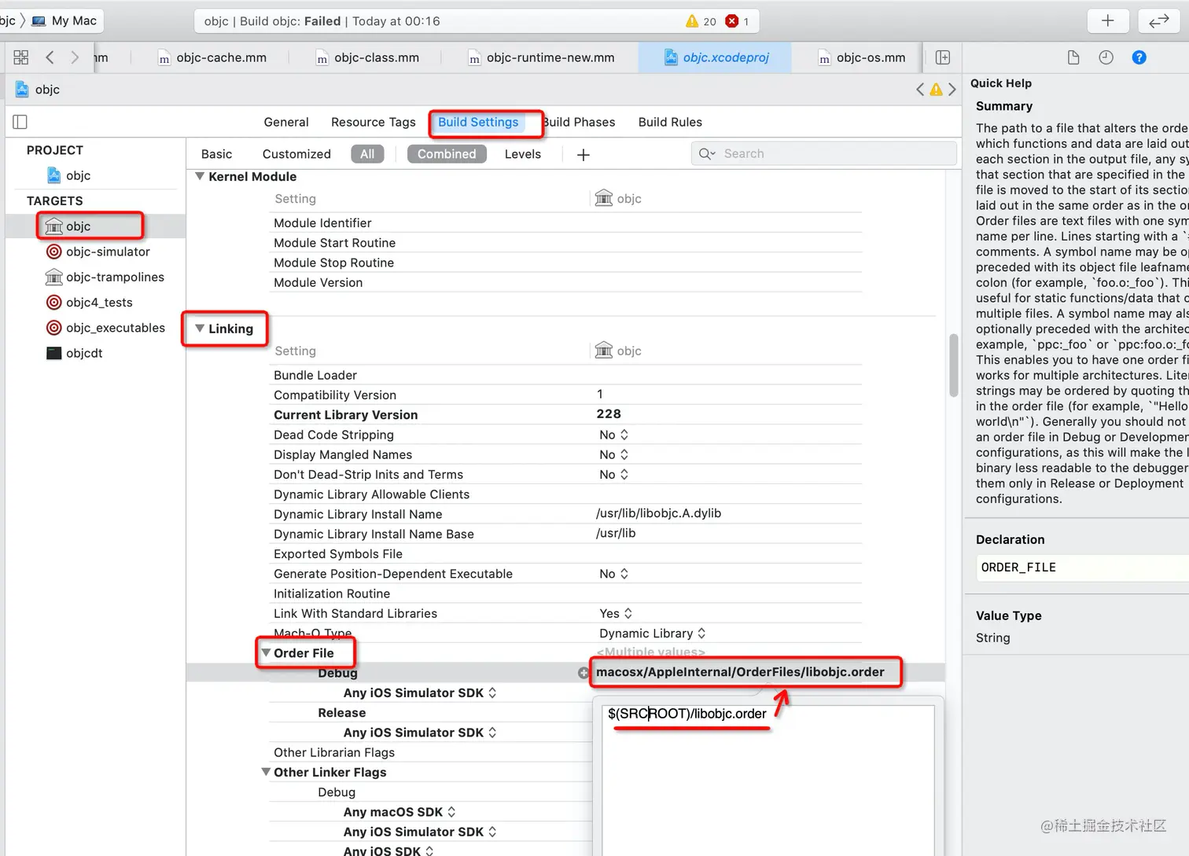The width and height of the screenshot is (1189, 856).
Task: Open the related items grid icon
Action: pyautogui.click(x=21, y=57)
